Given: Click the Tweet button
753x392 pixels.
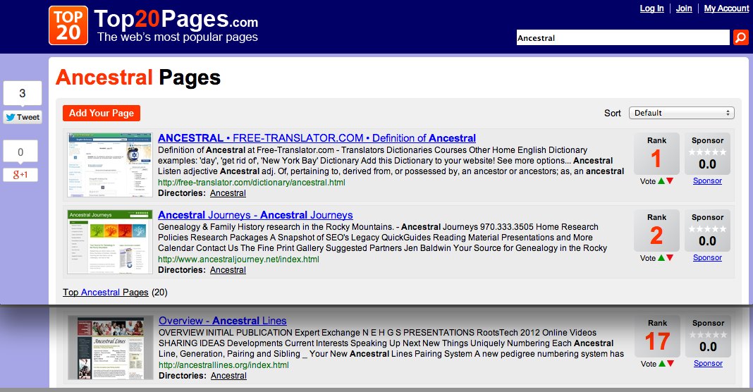Looking at the screenshot, I should coord(23,117).
